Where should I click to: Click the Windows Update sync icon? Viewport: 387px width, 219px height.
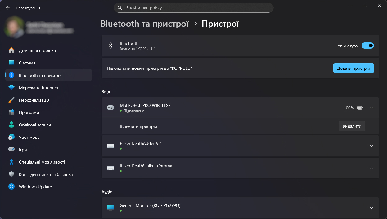11,187
